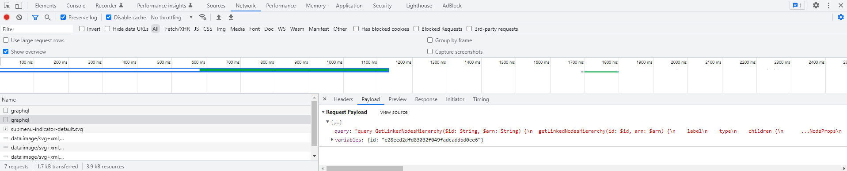The width and height of the screenshot is (847, 171).
Task: Switch to the Sources panel
Action: coord(216,6)
